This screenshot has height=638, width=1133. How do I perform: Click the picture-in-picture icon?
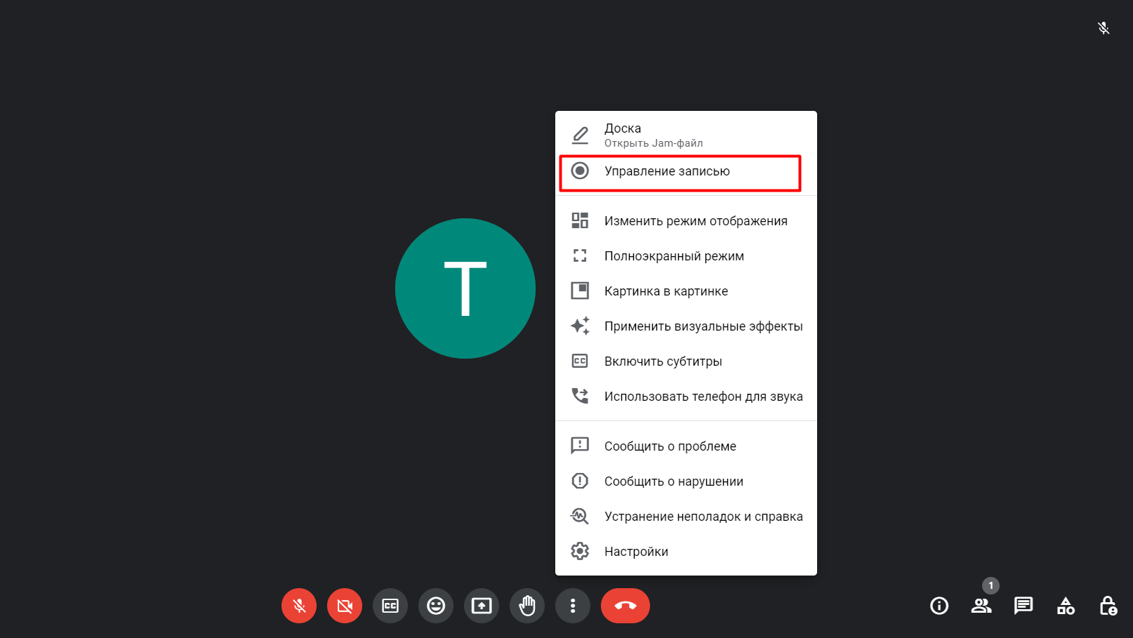coord(580,291)
